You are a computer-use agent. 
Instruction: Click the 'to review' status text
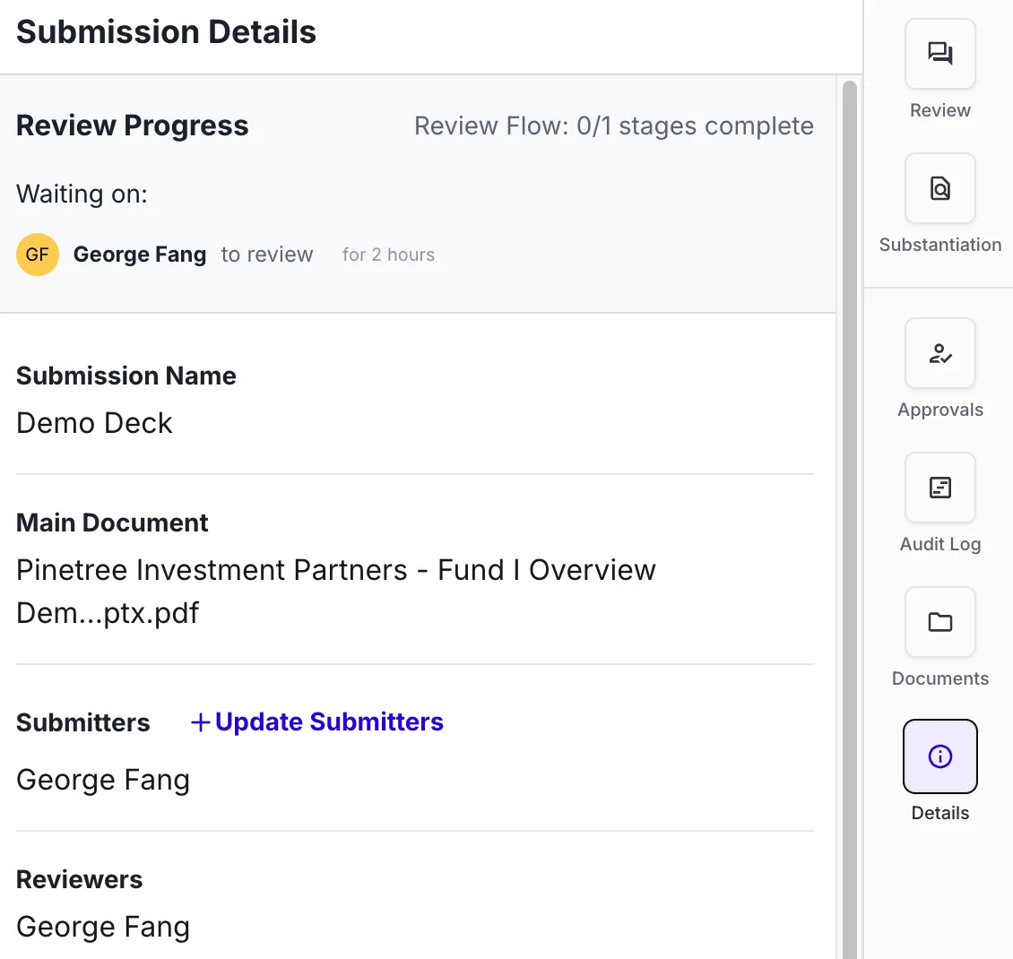(267, 255)
